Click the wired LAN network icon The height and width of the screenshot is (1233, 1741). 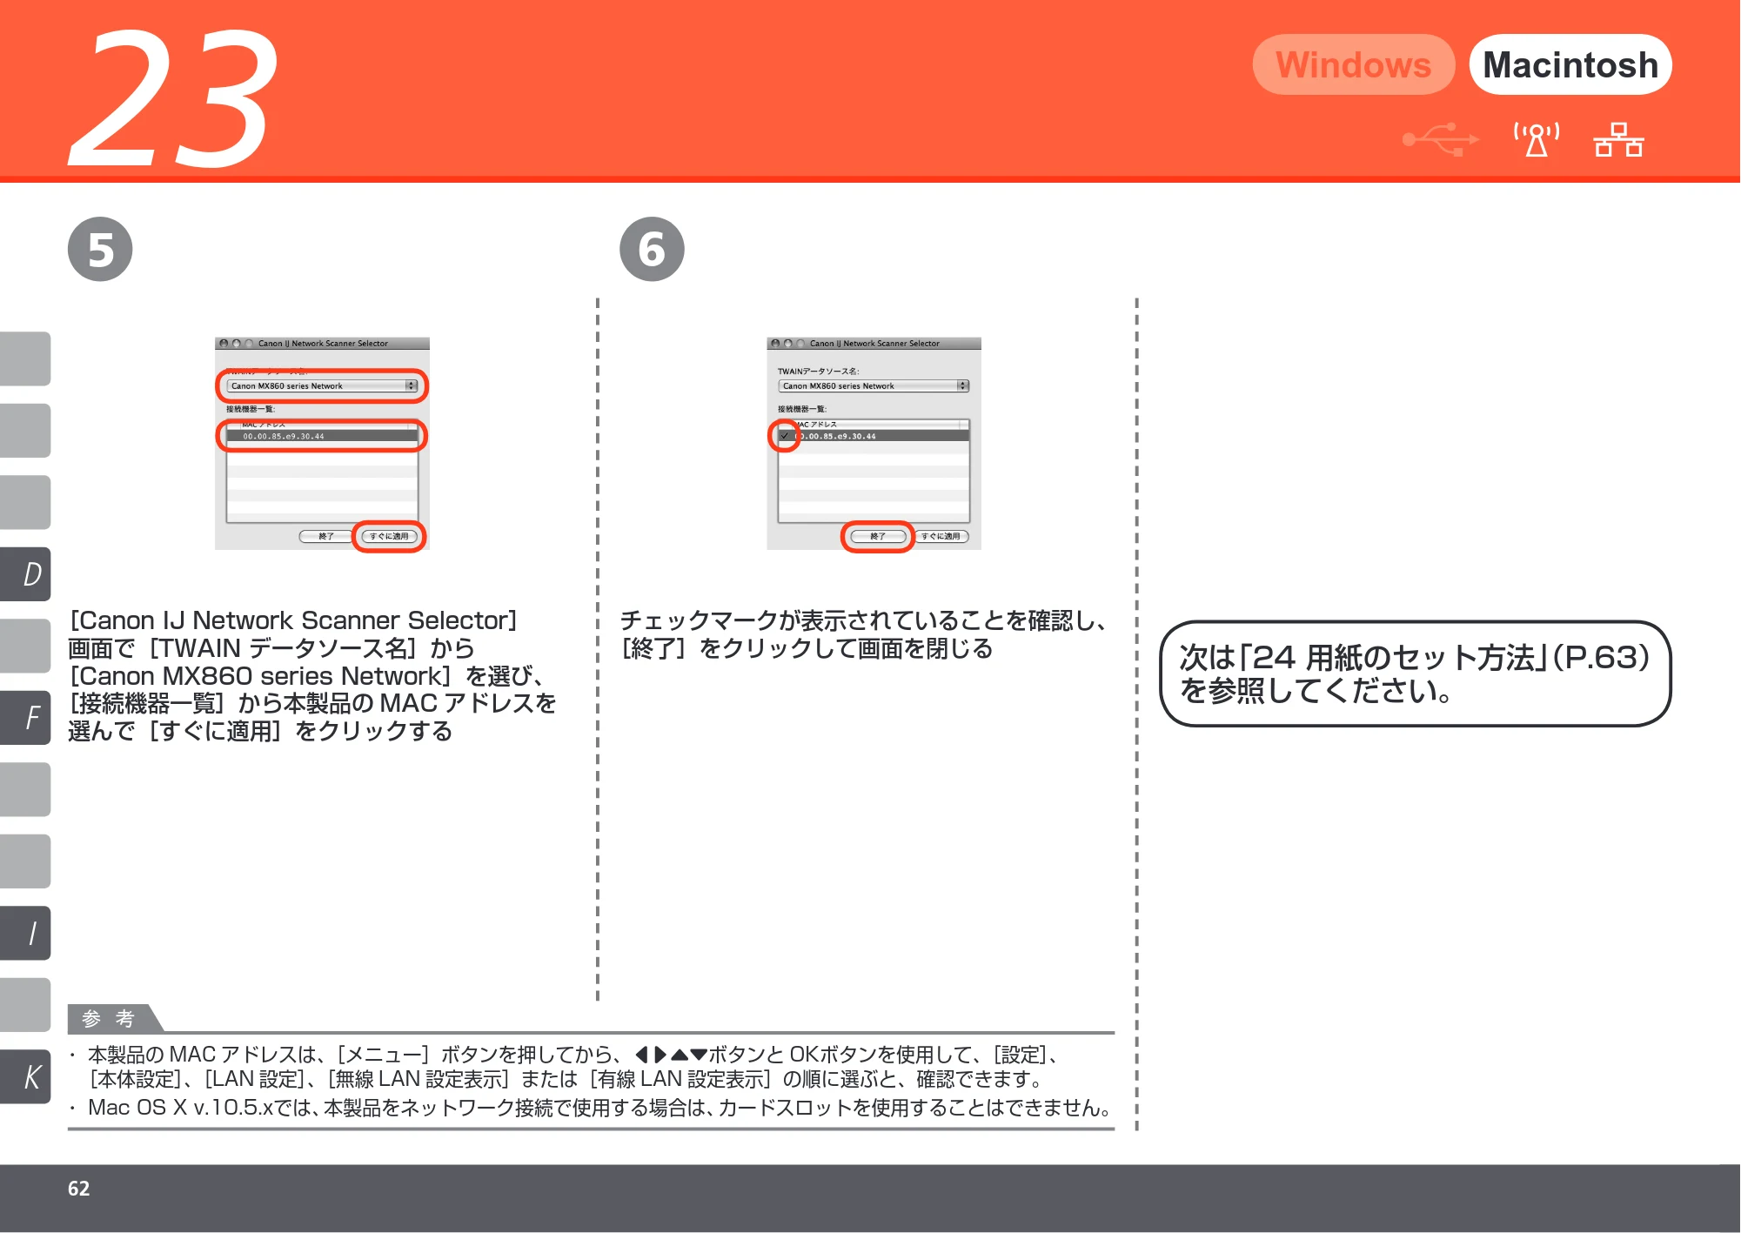pos(1618,139)
